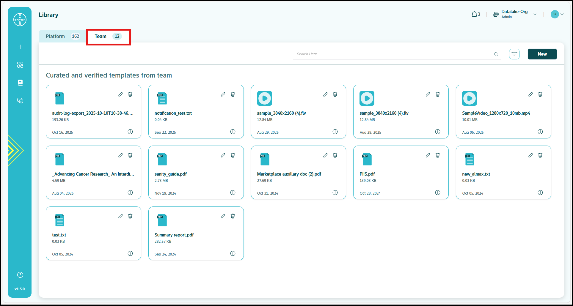The height and width of the screenshot is (306, 573).
Task: Expand the sidebar using yellow chevron arrows
Action: [x=15, y=150]
